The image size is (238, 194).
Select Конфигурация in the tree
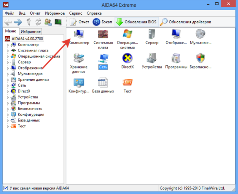coord(31,114)
